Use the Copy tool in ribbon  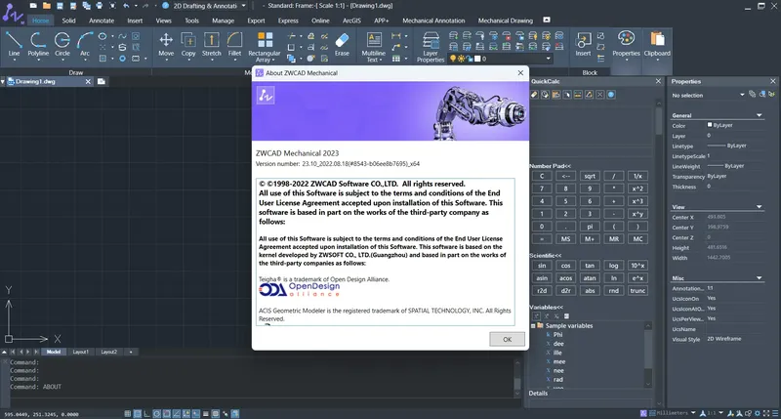coord(188,44)
